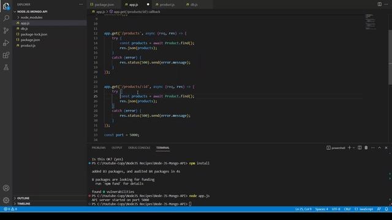392x220 pixels.
Task: Open the Manage gear icon
Action: 6,200
